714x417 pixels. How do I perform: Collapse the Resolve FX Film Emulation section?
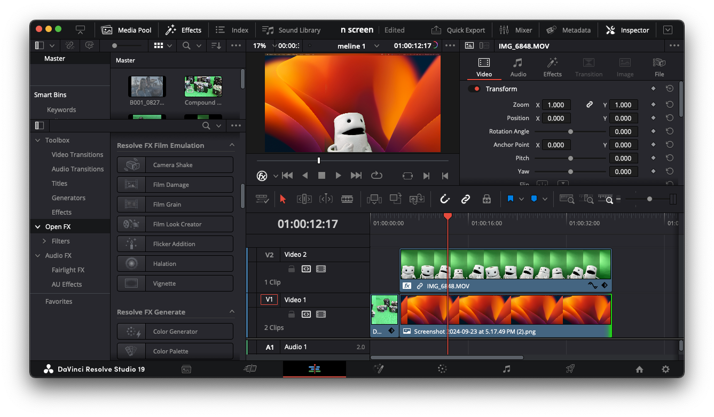(232, 145)
